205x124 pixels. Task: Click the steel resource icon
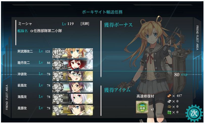tap(169, 102)
